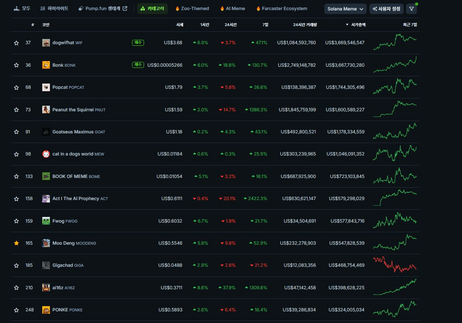Open the Popcat POPCAT coin link
462x323 pixels.
68,87
